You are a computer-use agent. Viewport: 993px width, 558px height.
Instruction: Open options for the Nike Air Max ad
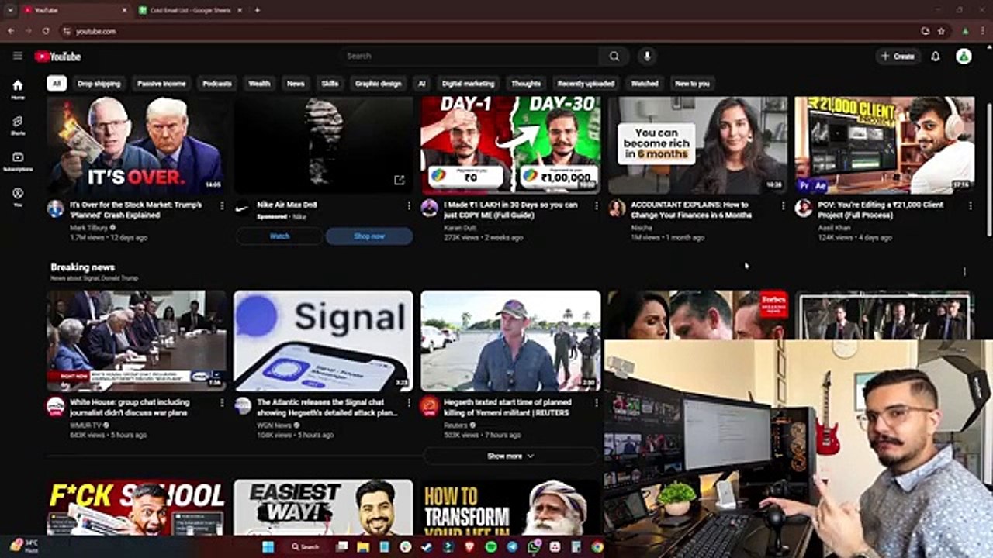[x=409, y=205]
